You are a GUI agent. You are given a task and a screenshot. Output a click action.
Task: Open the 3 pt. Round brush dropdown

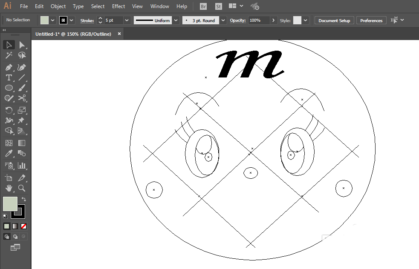(x=224, y=20)
